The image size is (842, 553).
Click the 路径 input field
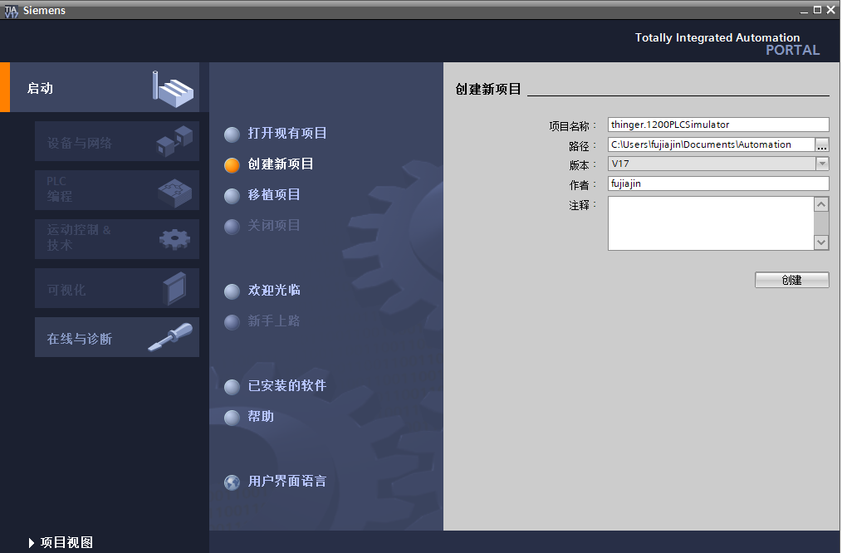click(x=711, y=144)
